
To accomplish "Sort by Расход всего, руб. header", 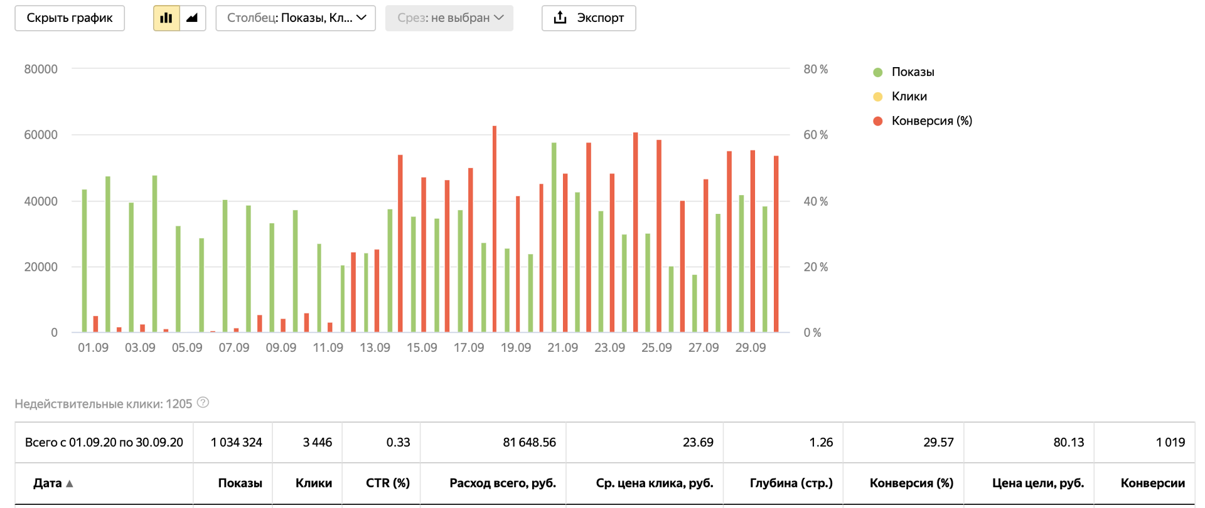I will [x=503, y=483].
